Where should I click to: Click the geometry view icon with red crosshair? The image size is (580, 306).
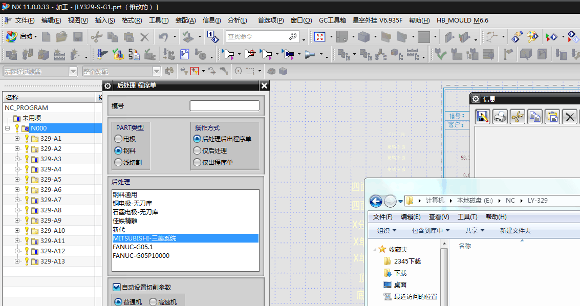250,55
